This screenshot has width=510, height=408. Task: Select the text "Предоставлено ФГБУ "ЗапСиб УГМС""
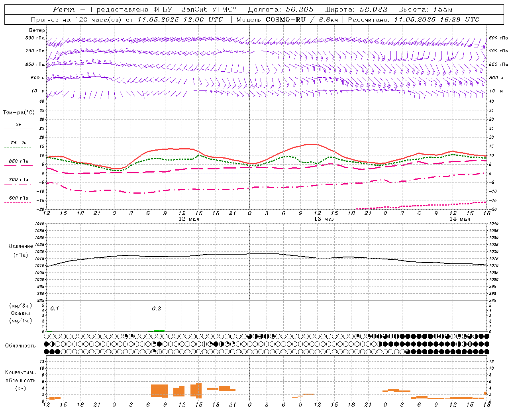[x=164, y=10]
